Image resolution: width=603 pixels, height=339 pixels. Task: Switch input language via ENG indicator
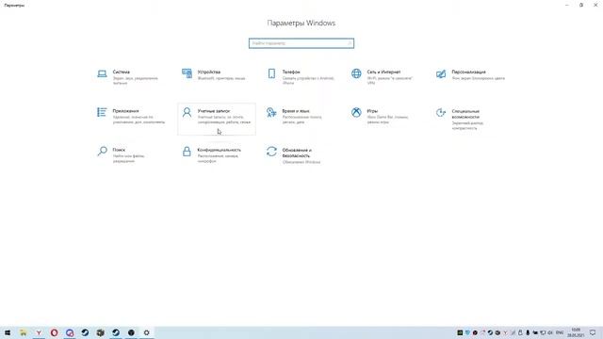pyautogui.click(x=560, y=332)
